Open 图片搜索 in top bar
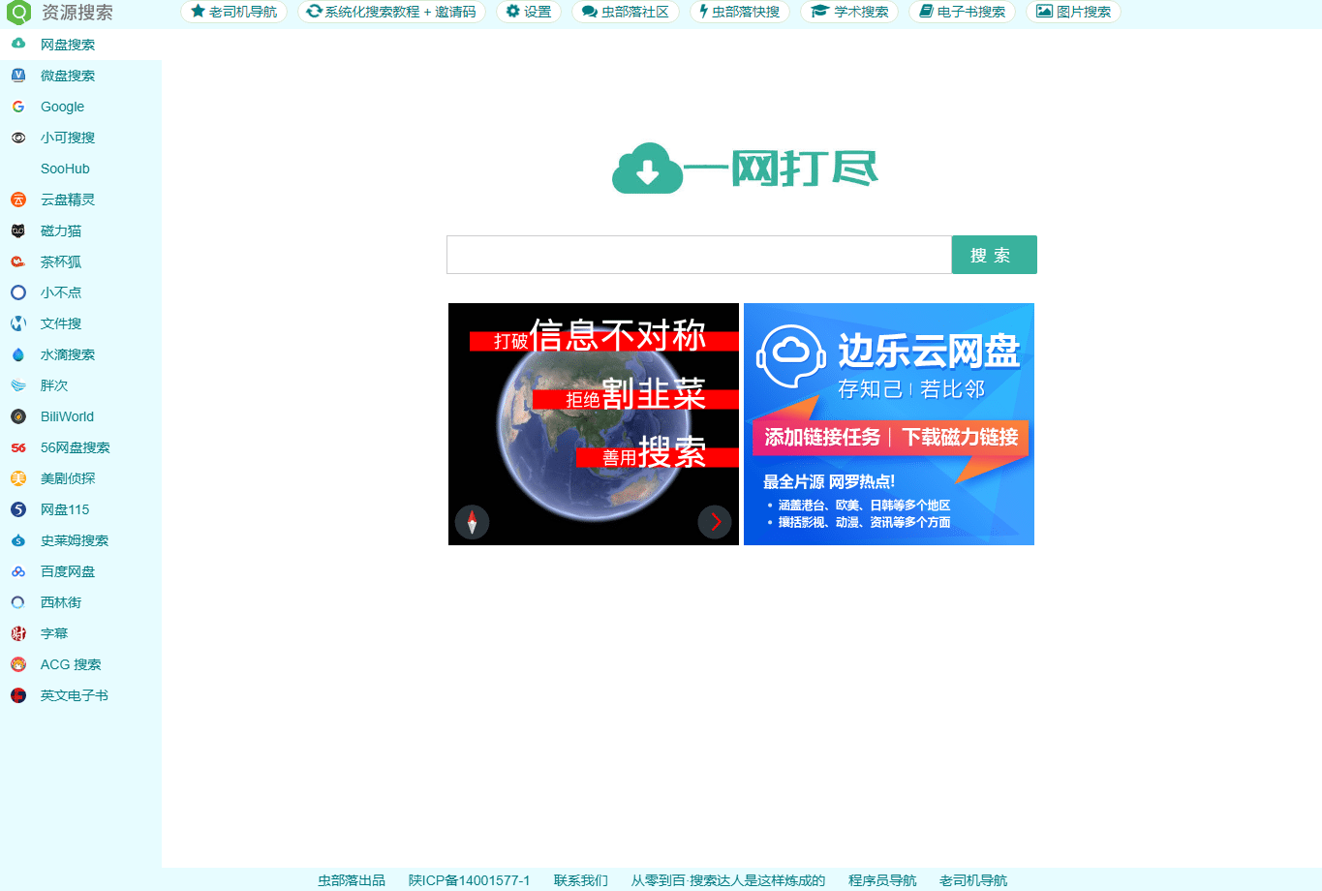 [1073, 12]
